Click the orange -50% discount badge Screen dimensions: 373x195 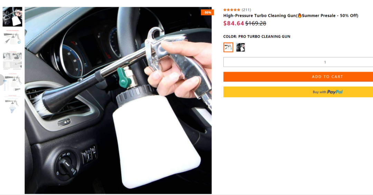tap(207, 12)
